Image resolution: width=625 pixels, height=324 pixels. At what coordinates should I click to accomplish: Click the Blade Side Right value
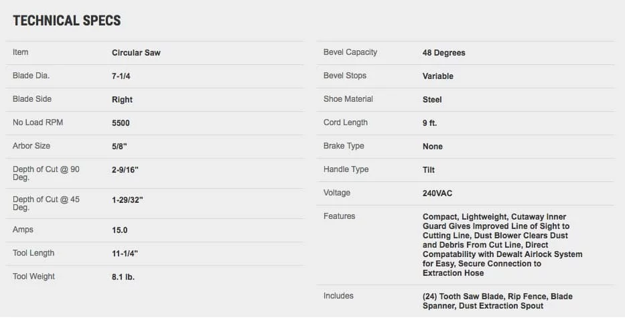point(122,100)
